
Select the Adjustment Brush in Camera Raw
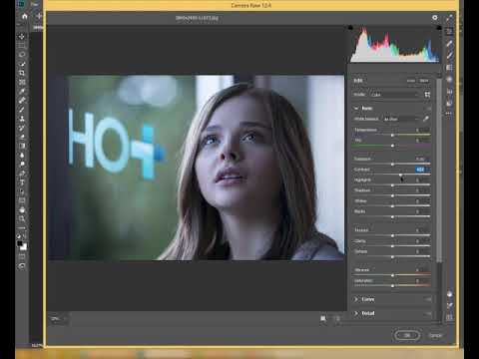pyautogui.click(x=449, y=56)
